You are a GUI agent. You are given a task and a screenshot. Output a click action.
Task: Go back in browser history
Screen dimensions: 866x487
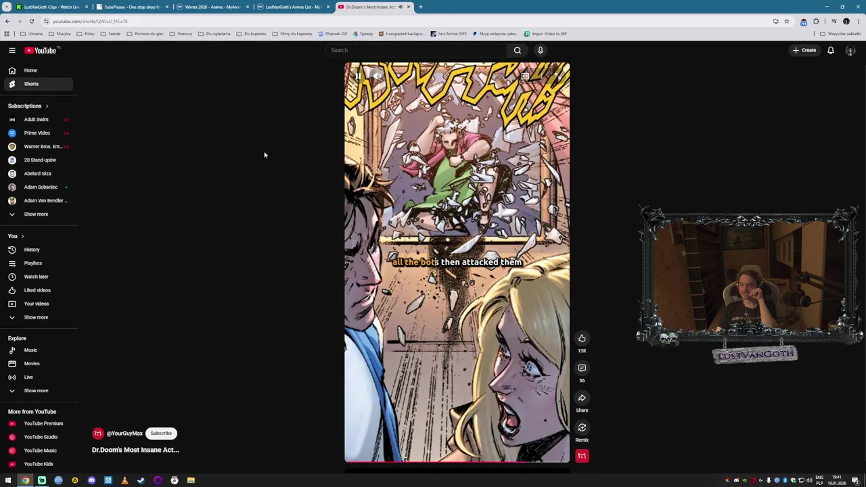click(7, 21)
